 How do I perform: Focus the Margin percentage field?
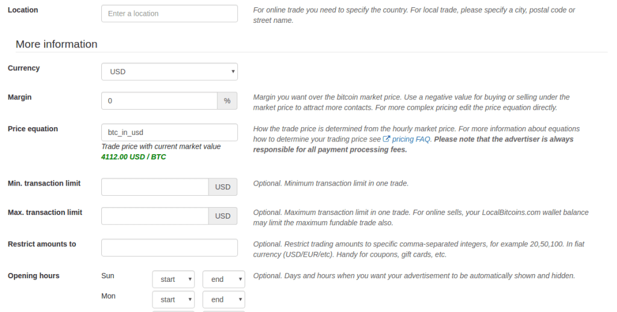159,101
